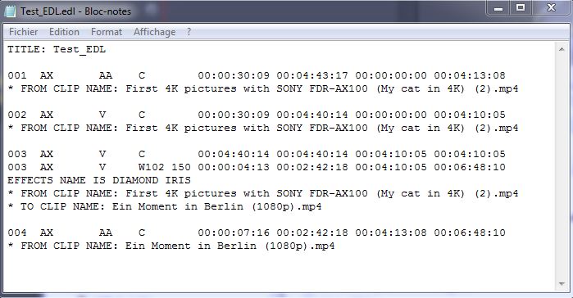Click the Notepad icon in title bar
573x298 pixels.
10,11
